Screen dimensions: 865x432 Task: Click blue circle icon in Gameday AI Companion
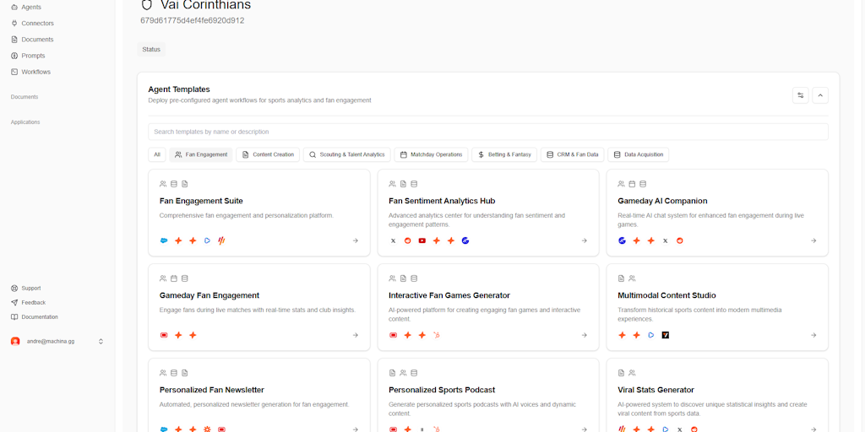(x=623, y=240)
